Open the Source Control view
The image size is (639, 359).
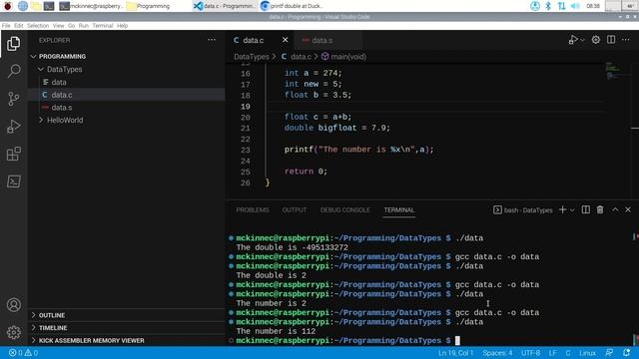13,99
